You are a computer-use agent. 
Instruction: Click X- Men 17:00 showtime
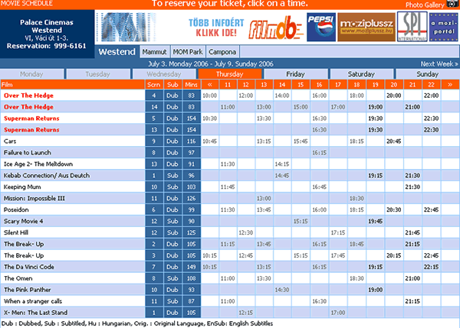(338, 312)
